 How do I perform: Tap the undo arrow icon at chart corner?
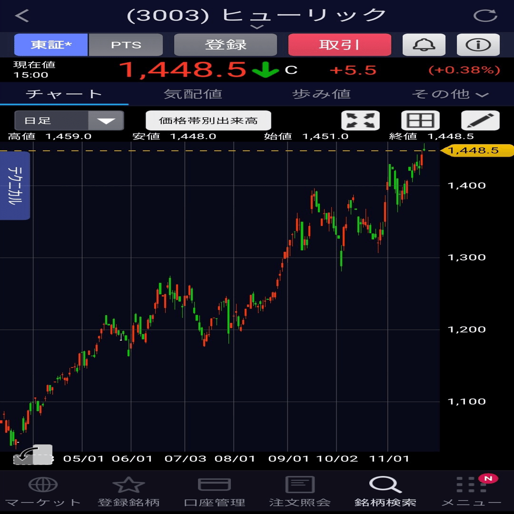coord(33,455)
